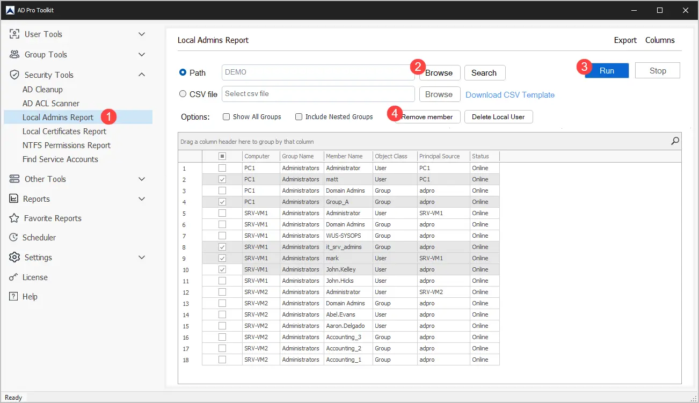Click the Security Tools shield icon
The image size is (699, 403).
[14, 75]
